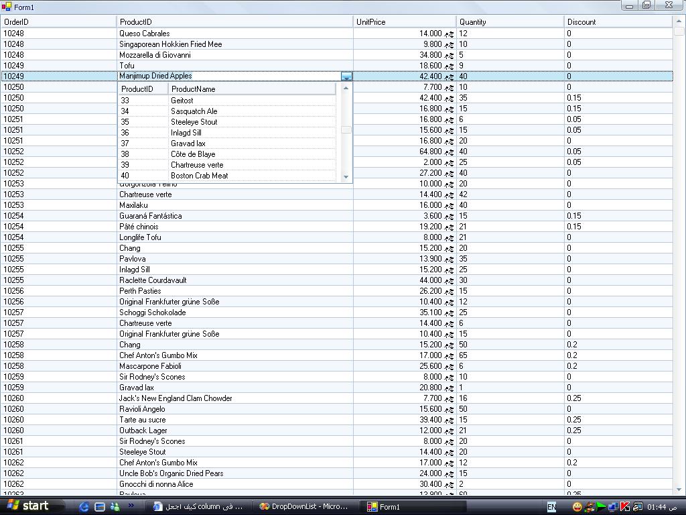Open the ProductID combo box dropdown arrow
Viewport: 686px width, 515px height.
[x=346, y=76]
